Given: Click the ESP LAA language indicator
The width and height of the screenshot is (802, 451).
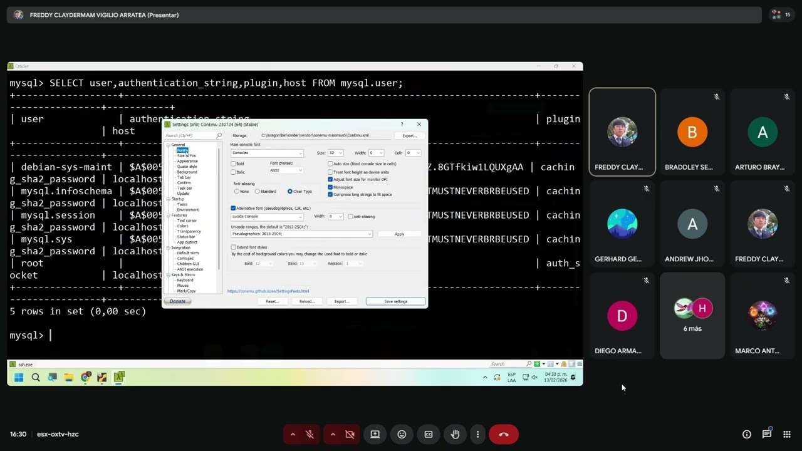Looking at the screenshot, I should [x=511, y=377].
